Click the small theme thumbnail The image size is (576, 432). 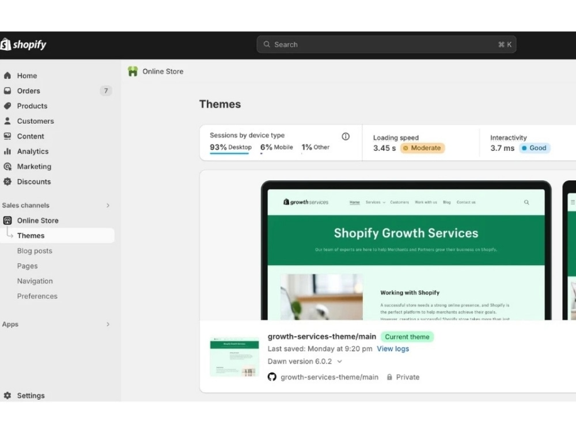click(x=234, y=357)
